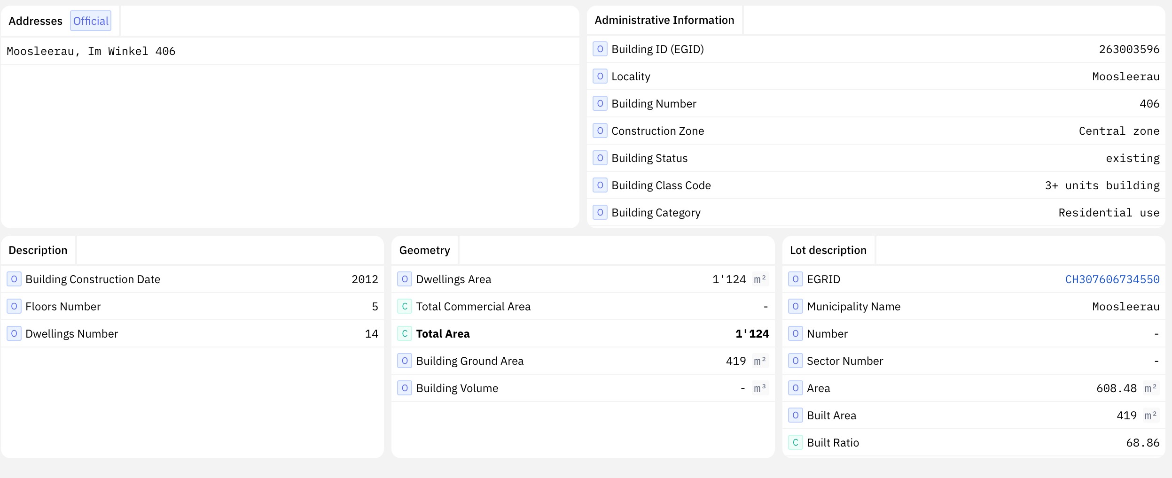The height and width of the screenshot is (478, 1172).
Task: Click the Building Construction Date label
Action: (x=93, y=279)
